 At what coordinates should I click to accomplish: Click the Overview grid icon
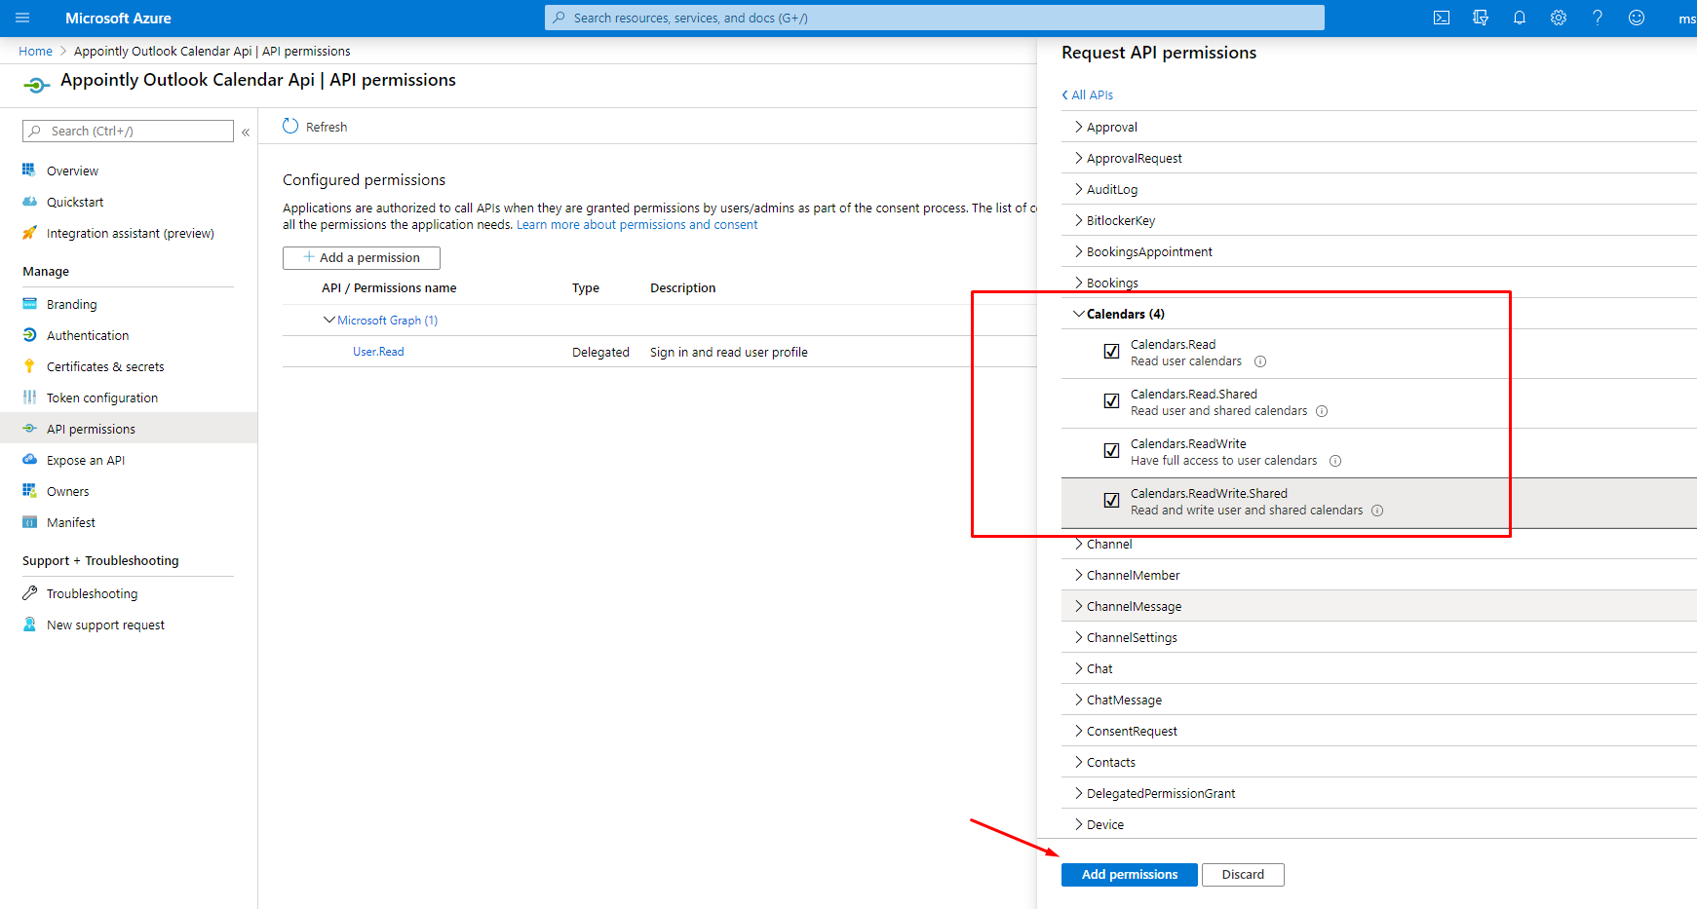click(29, 170)
